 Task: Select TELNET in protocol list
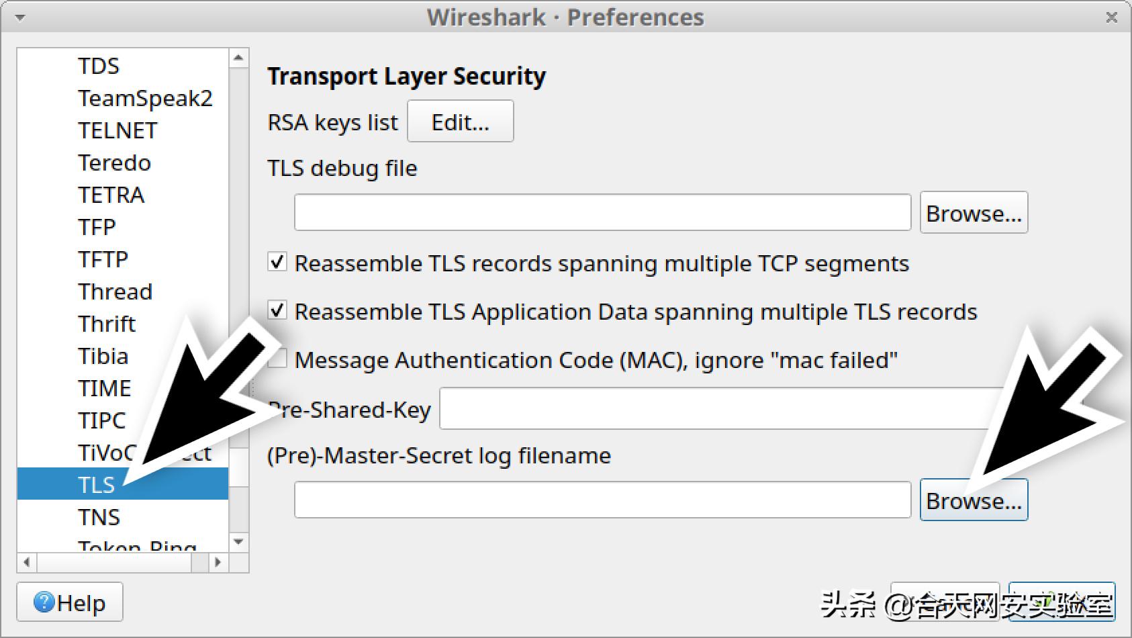click(x=117, y=130)
